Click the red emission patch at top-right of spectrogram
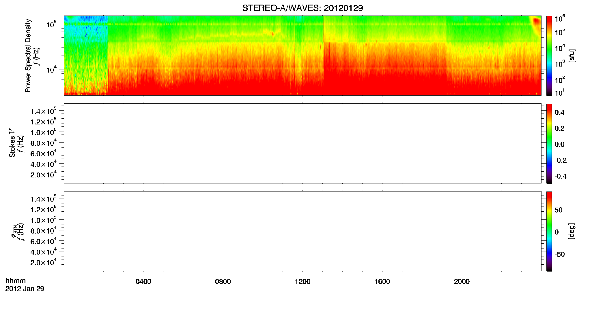 536,22
